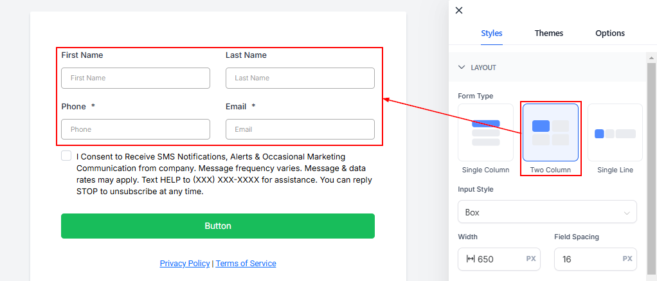Click the panel vertical scrollbar

(x=651, y=161)
